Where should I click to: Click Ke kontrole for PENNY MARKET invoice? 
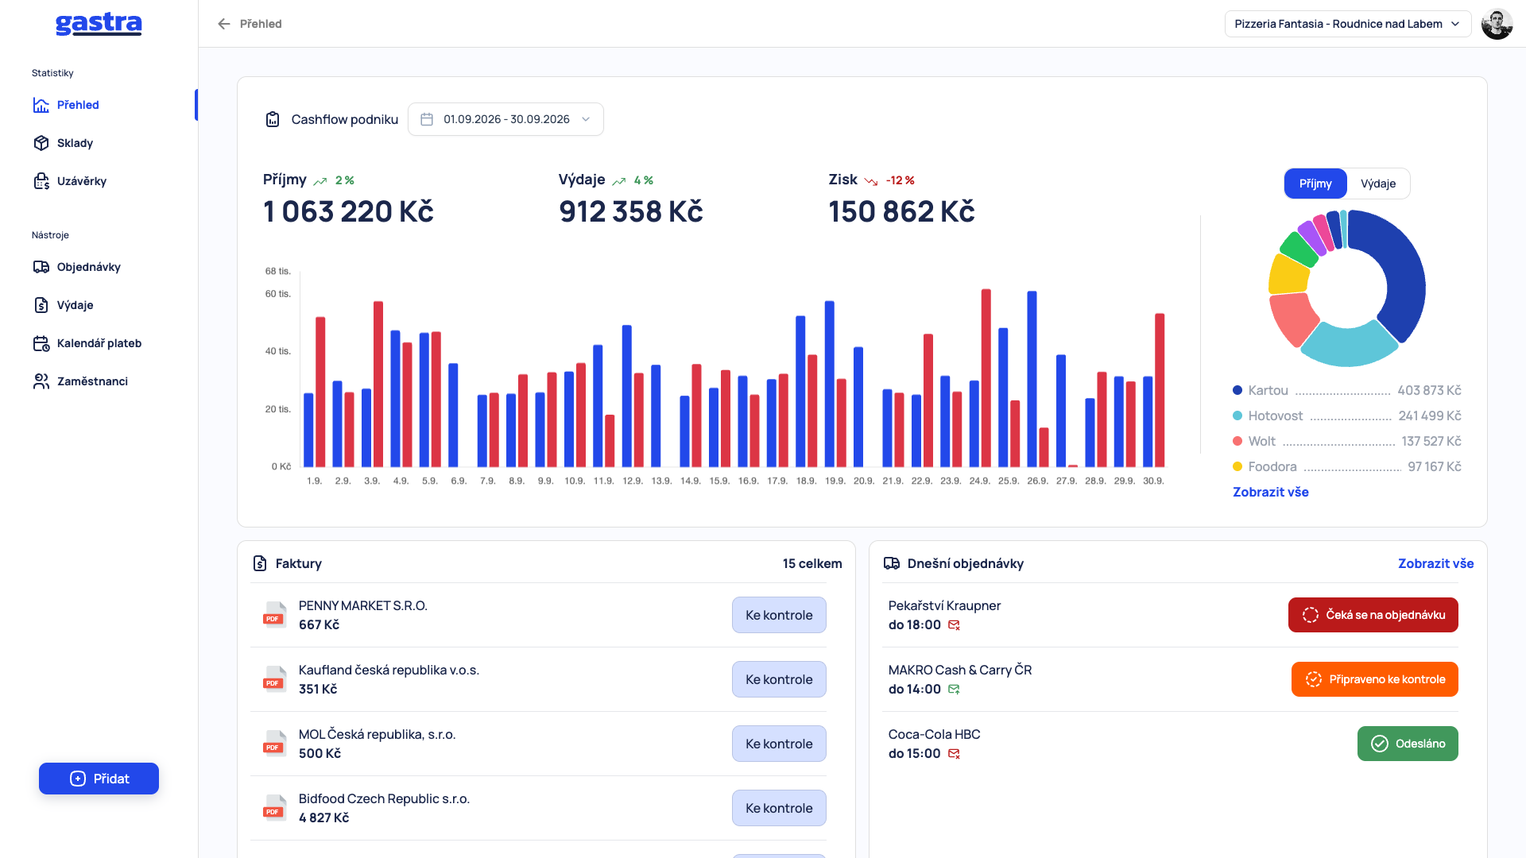coord(779,615)
